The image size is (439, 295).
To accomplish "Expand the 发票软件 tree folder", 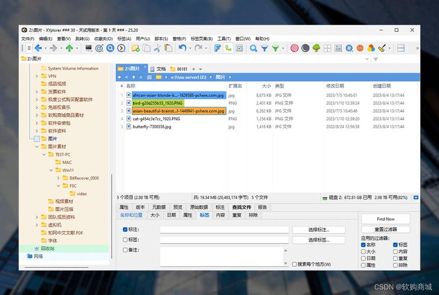I will click(37, 91).
